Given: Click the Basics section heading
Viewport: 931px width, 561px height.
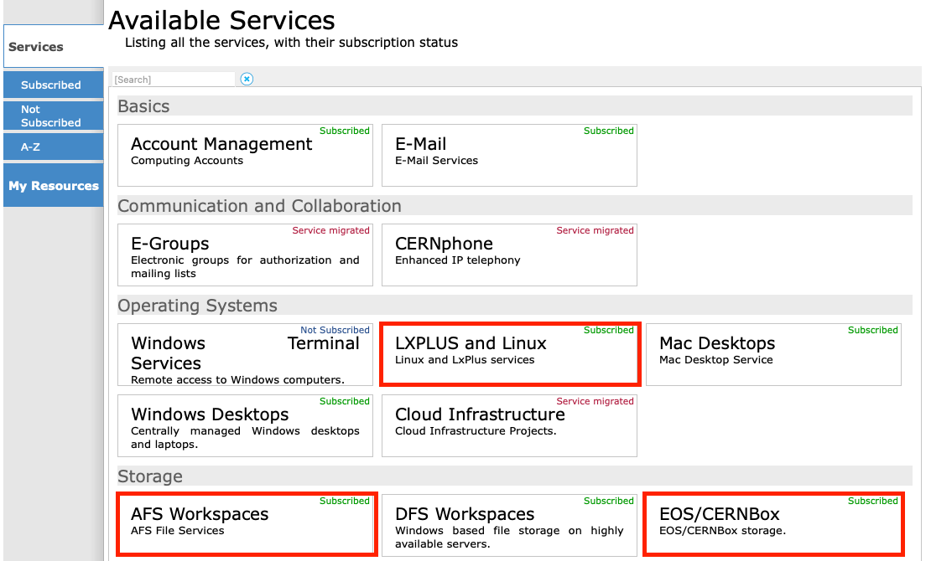Looking at the screenshot, I should point(143,106).
